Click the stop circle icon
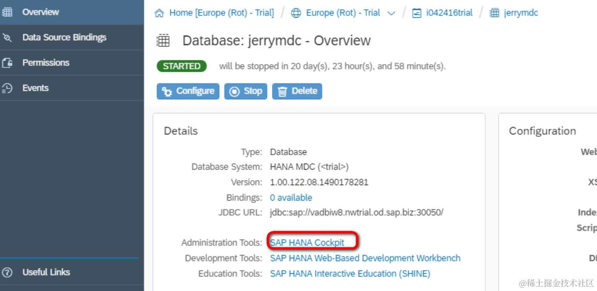This screenshot has width=597, height=291. (x=234, y=91)
